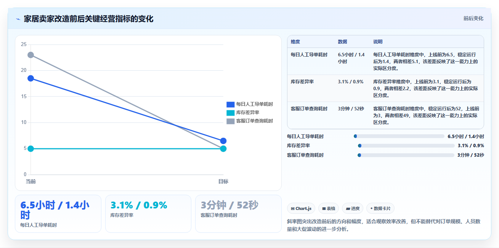This screenshot has height=248, width=499.
Task: Click the 进度 chip
Action: 353,208
